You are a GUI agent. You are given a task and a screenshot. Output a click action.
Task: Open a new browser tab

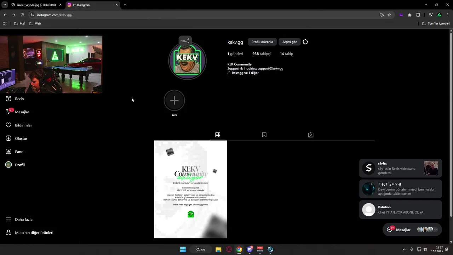(x=125, y=5)
